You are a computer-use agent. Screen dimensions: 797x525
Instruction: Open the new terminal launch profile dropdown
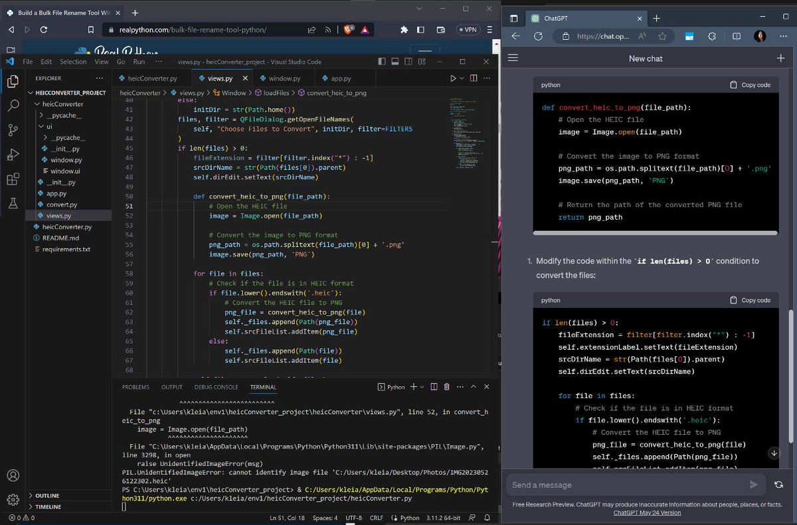422,387
